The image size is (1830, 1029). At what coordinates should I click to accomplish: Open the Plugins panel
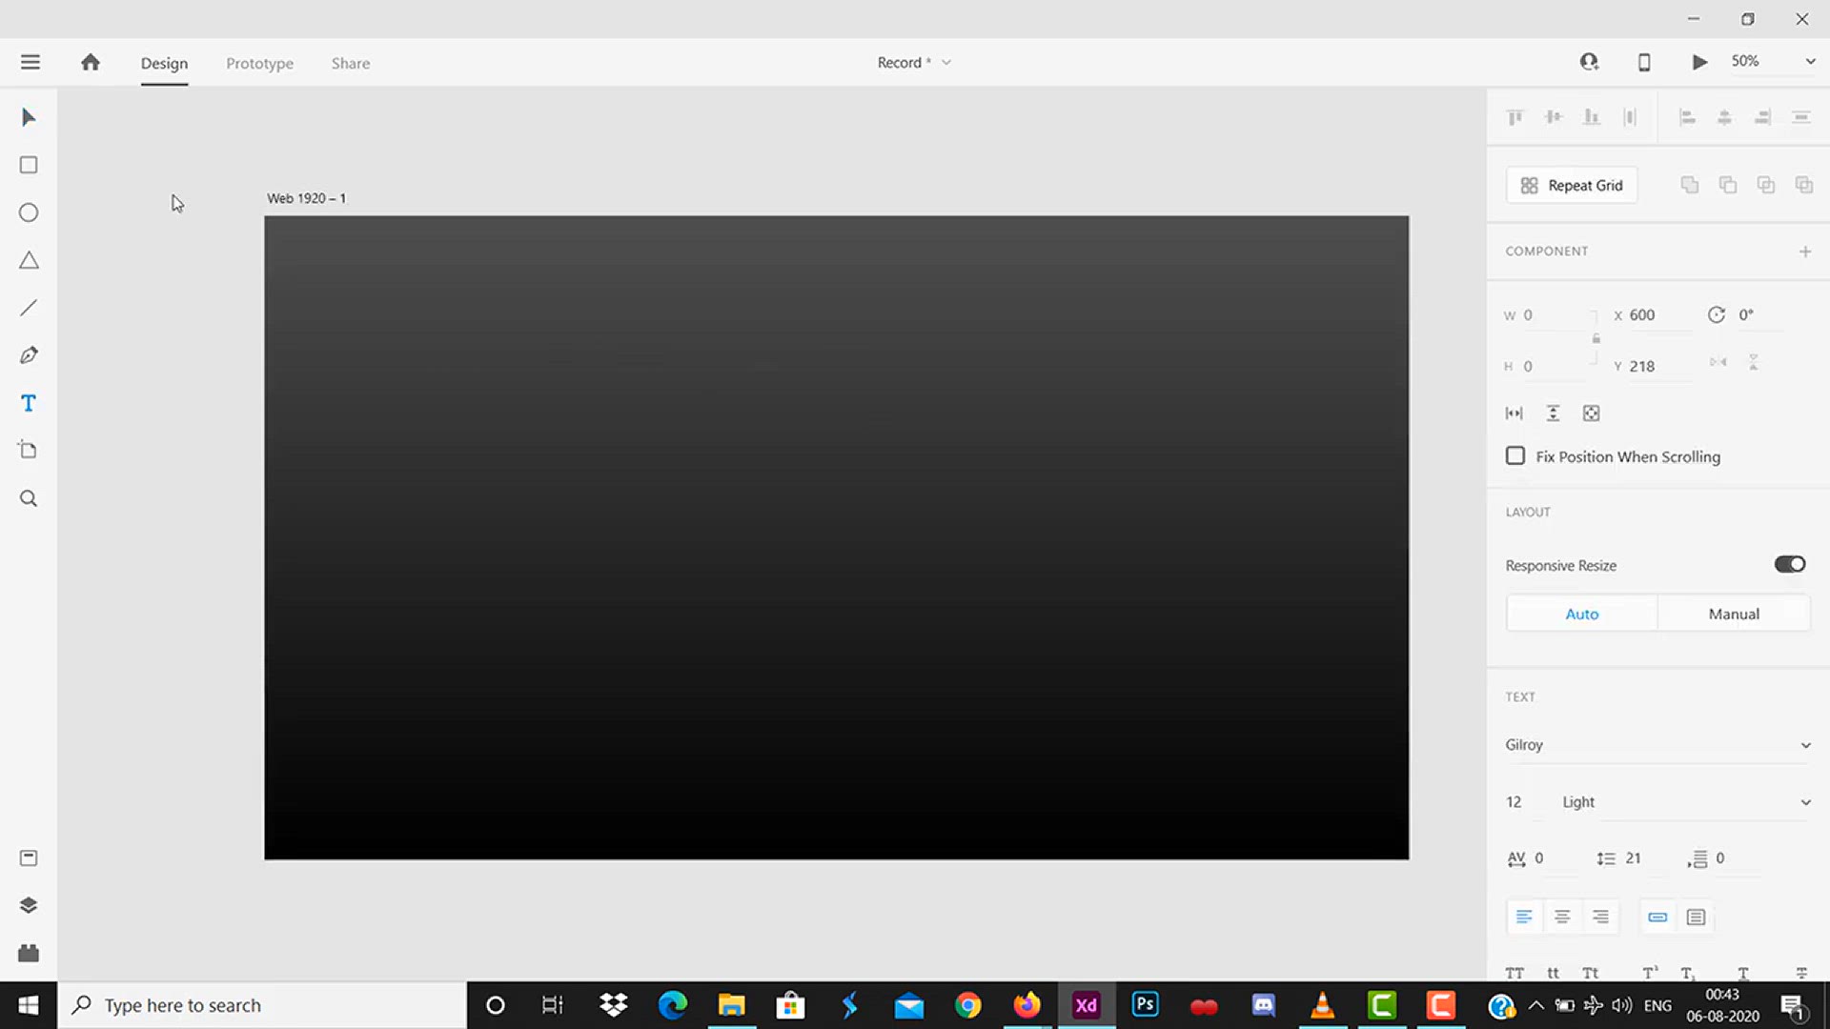[28, 953]
